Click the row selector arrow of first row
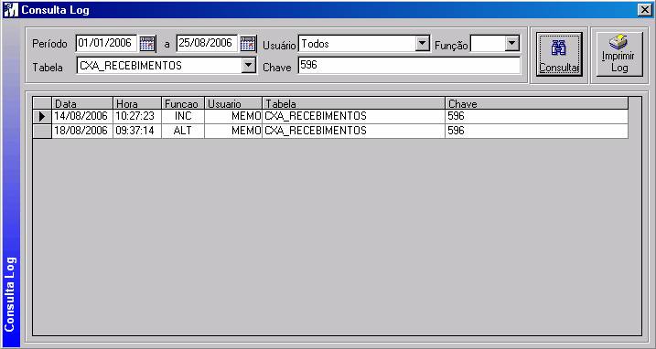The width and height of the screenshot is (656, 349). tap(42, 116)
